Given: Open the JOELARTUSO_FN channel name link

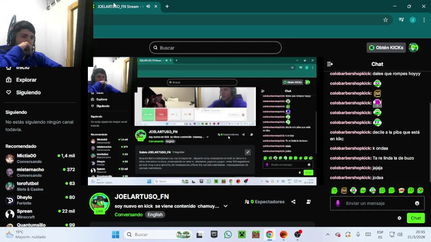Looking at the screenshot, I should (x=142, y=197).
